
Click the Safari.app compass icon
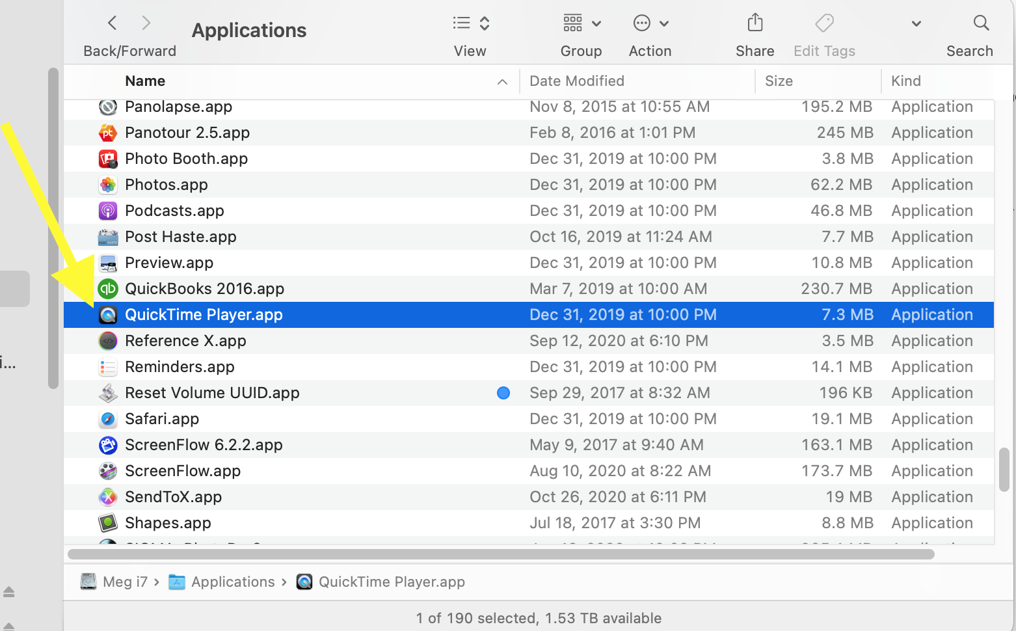pos(108,419)
